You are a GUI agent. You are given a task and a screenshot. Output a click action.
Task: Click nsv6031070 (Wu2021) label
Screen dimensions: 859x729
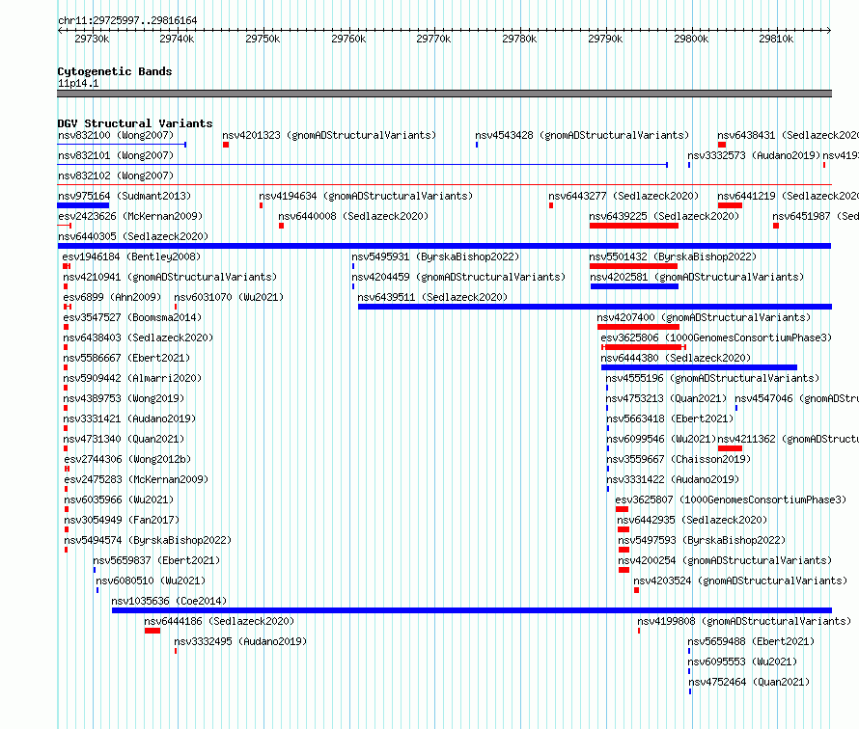pos(229,297)
